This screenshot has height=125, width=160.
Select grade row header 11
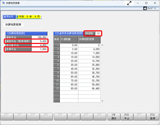tap(57, 84)
